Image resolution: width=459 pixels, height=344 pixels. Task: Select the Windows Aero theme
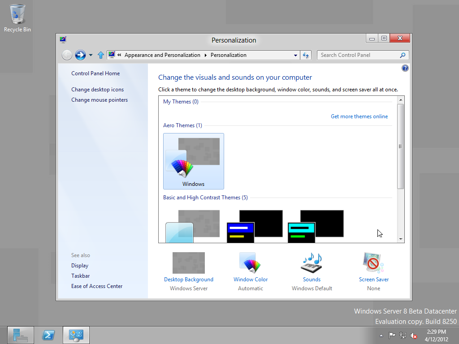pos(194,161)
